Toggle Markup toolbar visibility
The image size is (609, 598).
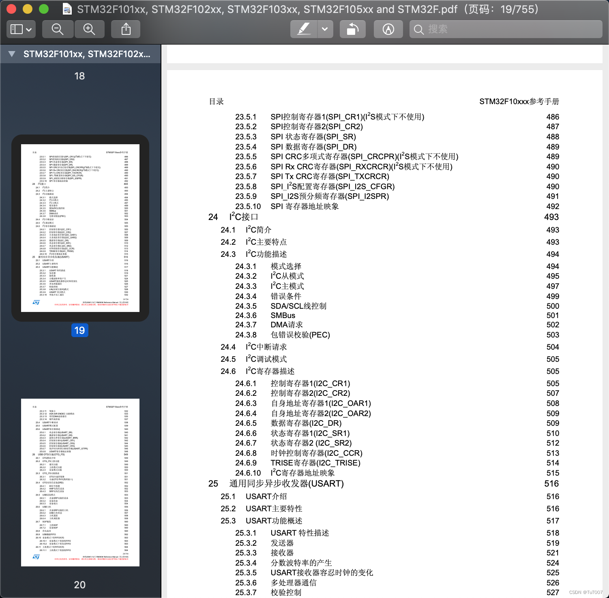[388, 29]
